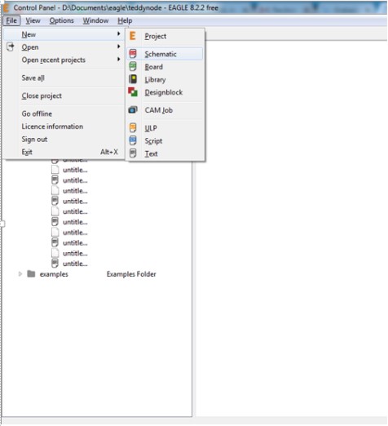Create a new ULP
388x426 pixels.
tap(165, 128)
